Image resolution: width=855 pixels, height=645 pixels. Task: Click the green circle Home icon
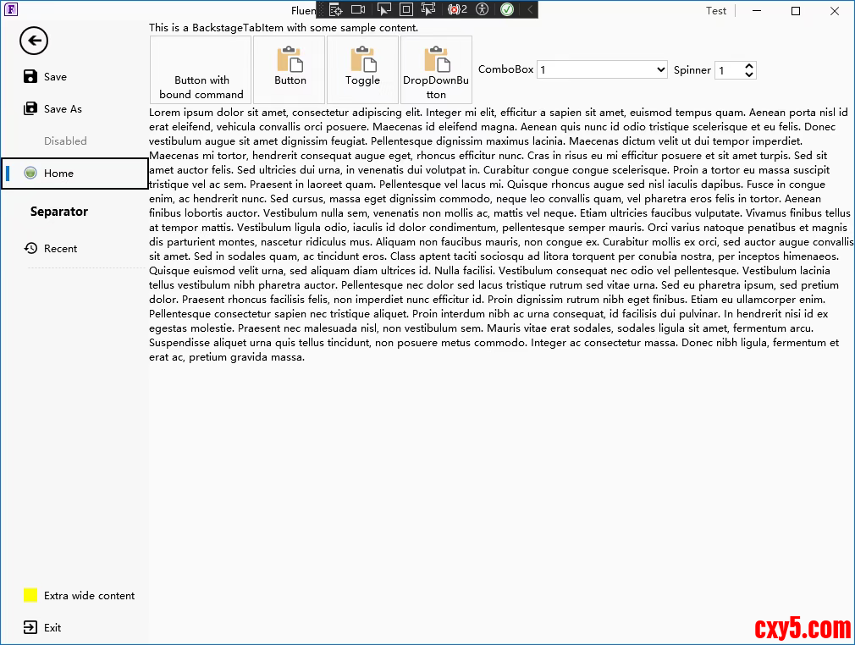(30, 173)
